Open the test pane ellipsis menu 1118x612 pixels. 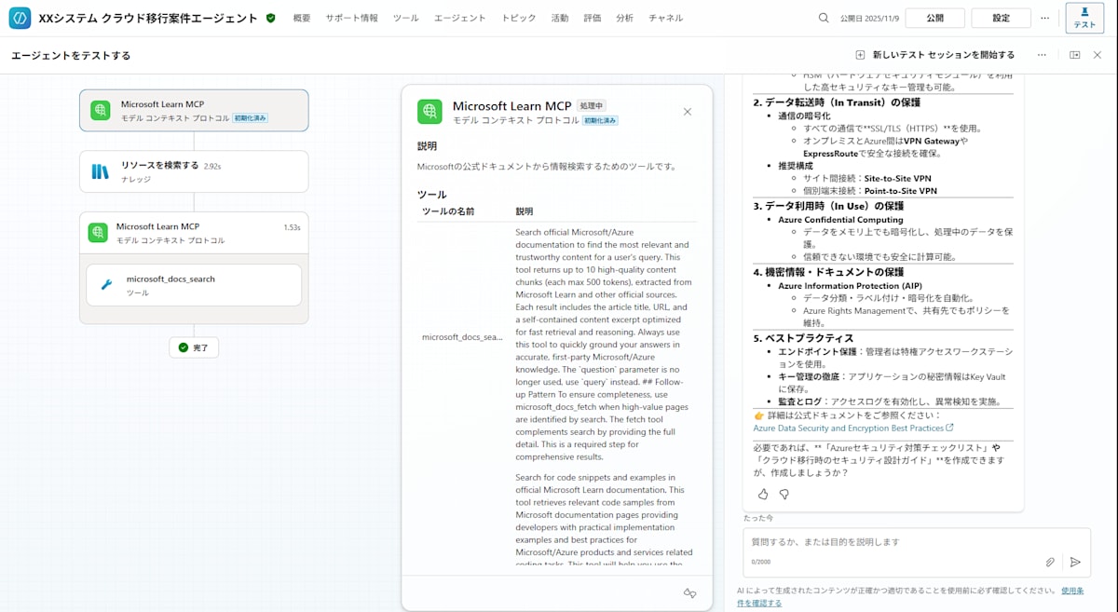click(1042, 55)
